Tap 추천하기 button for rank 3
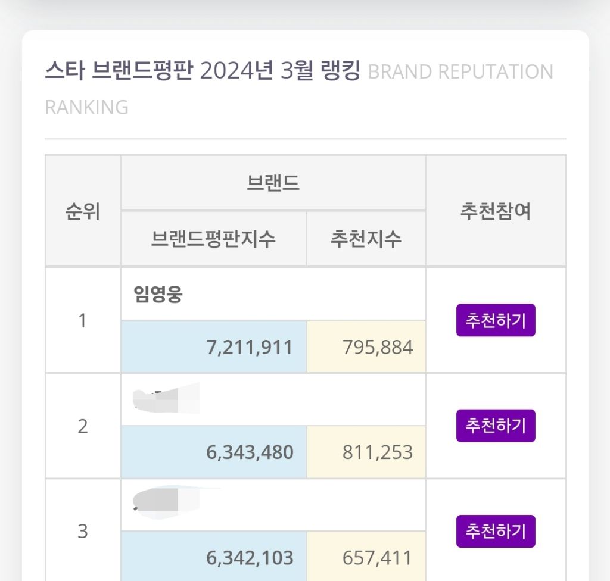 pos(496,531)
